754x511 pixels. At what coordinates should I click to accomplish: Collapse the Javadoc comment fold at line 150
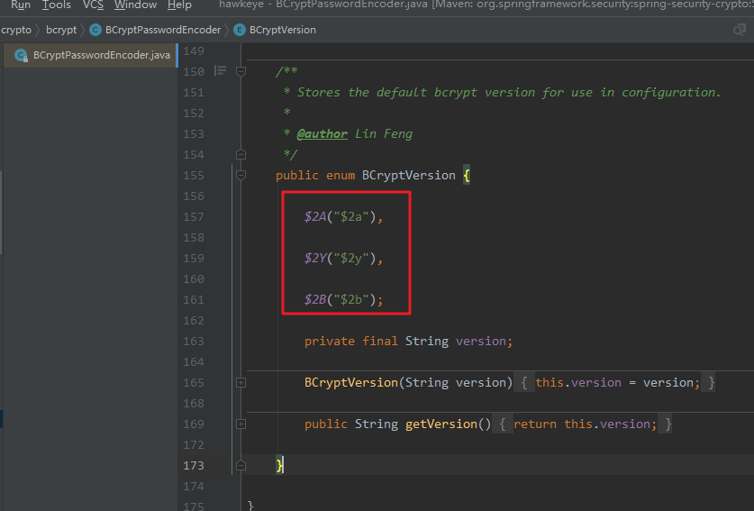[x=241, y=72]
